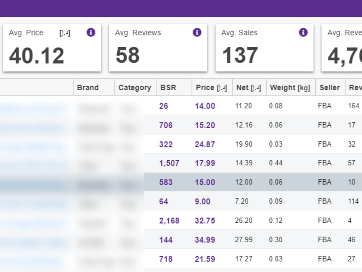The image size is (362, 272).
Task: Click net value 17.27
Action: (244, 259)
